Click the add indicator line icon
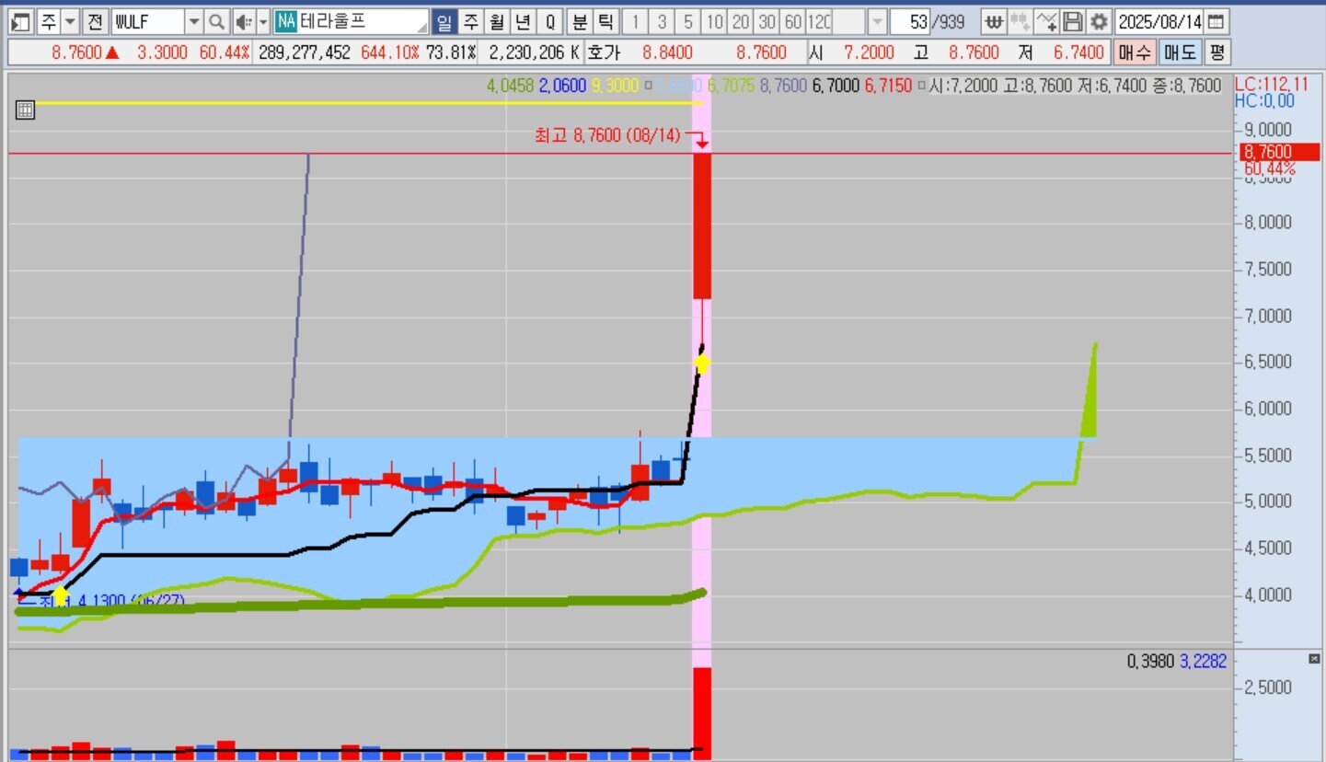 1046,21
